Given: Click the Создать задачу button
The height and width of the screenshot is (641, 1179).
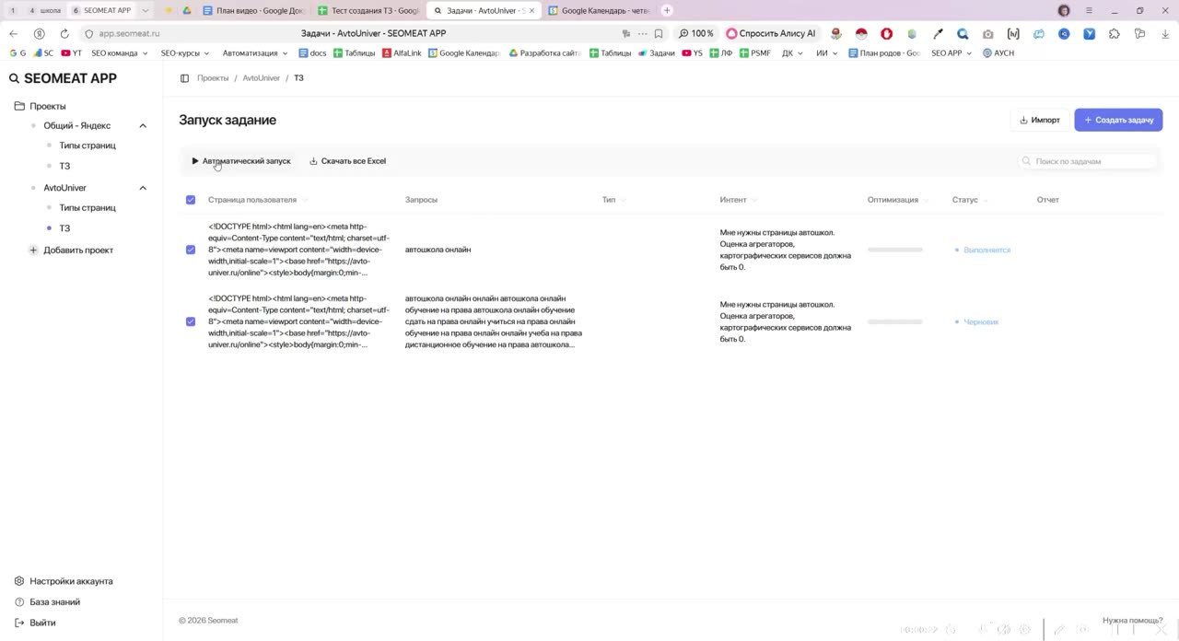Looking at the screenshot, I should 1118,120.
